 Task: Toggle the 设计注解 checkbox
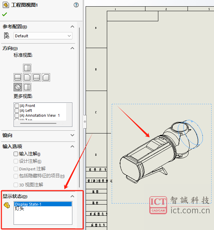point(16,161)
